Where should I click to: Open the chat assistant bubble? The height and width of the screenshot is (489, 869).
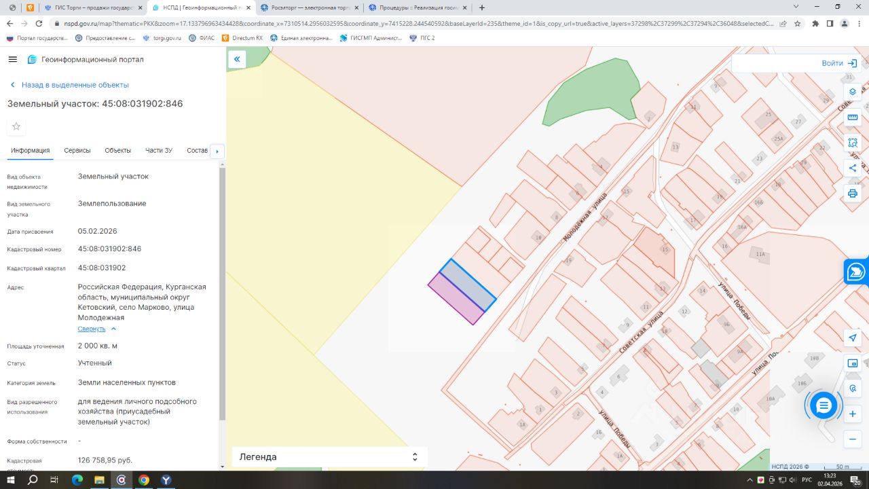click(824, 405)
